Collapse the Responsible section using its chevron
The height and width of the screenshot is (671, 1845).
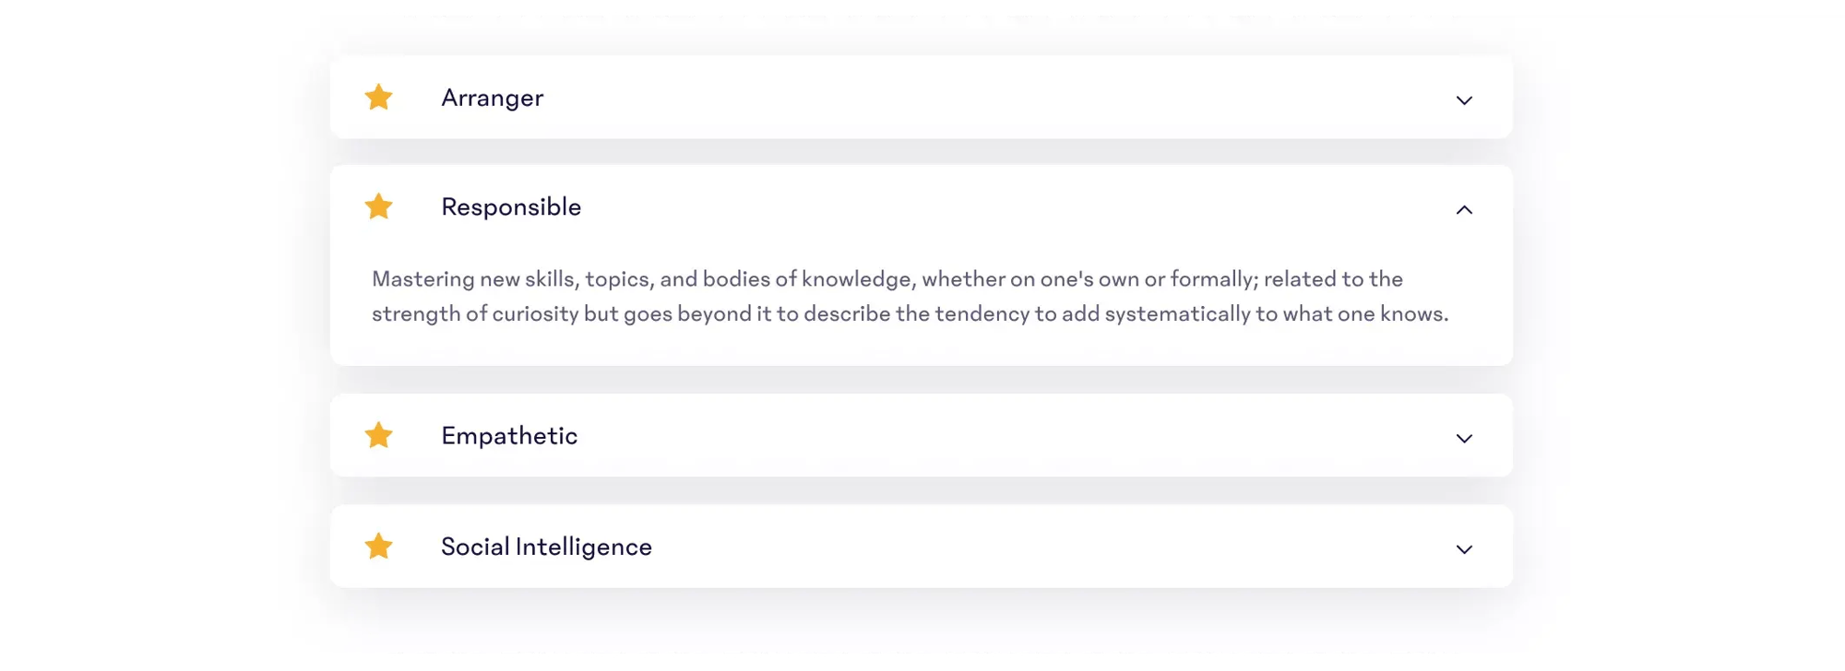click(1464, 209)
